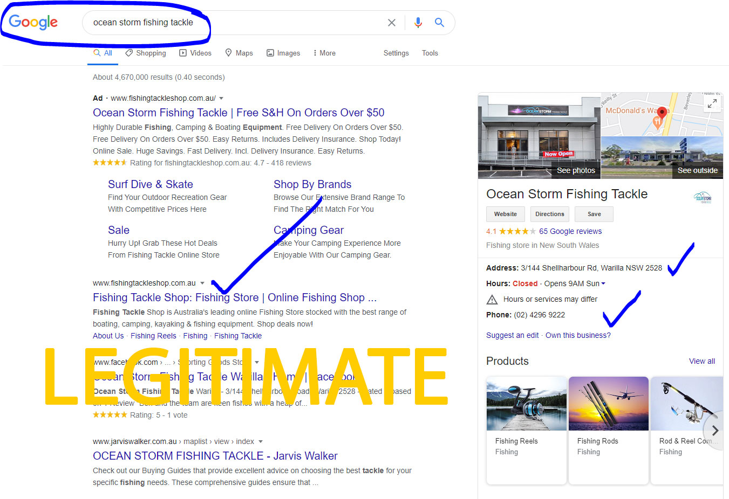This screenshot has width=729, height=499.
Task: Clear the search box with X icon
Action: tap(392, 23)
